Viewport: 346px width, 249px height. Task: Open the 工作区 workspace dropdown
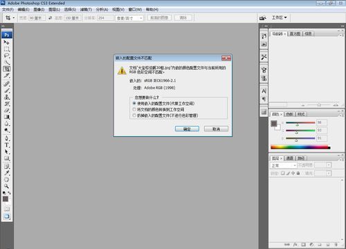click(x=279, y=17)
